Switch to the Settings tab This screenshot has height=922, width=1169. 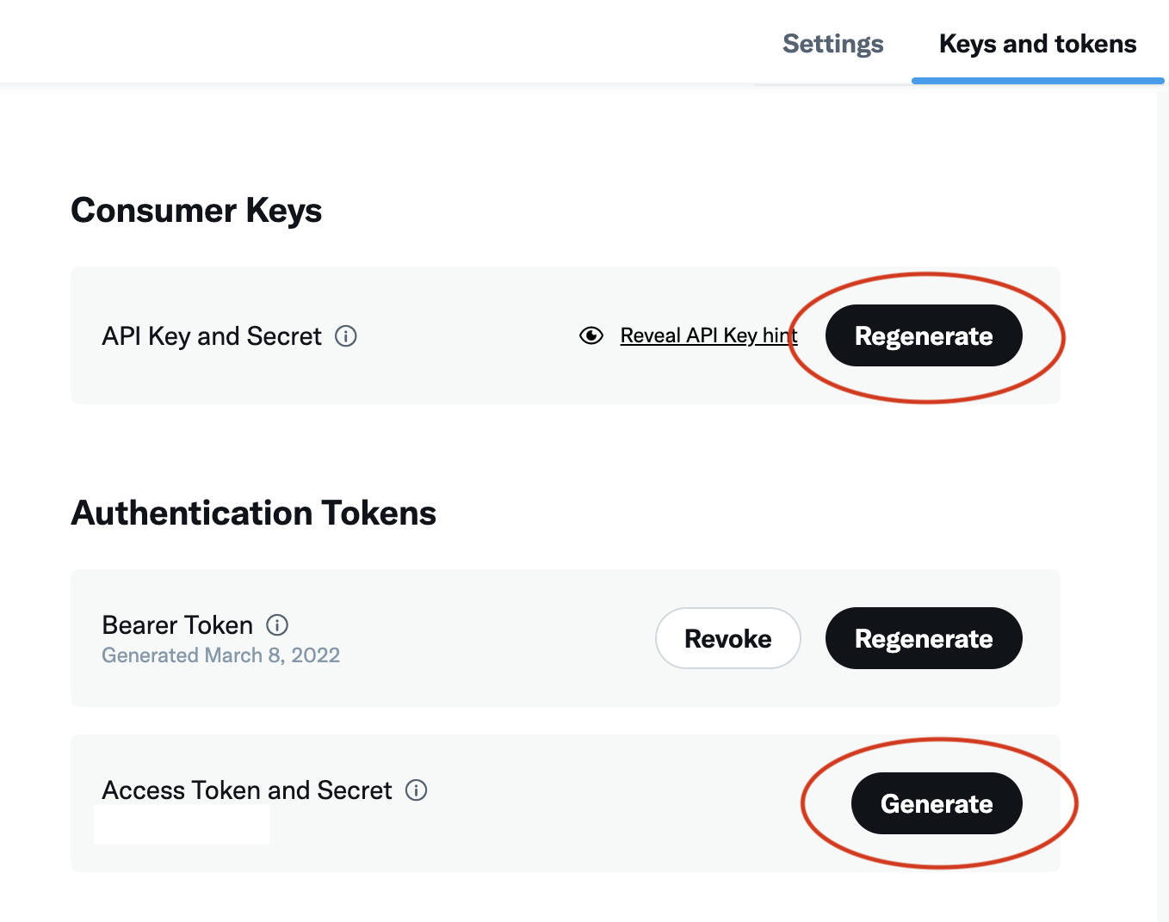point(832,44)
